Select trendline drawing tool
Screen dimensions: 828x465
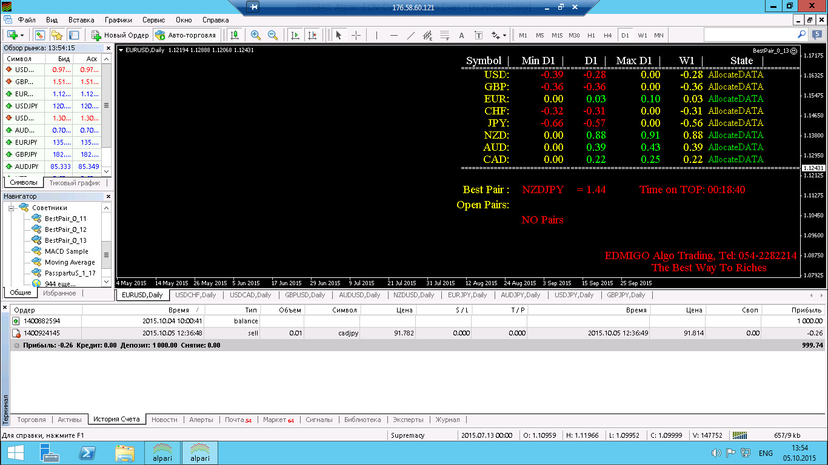[410, 35]
